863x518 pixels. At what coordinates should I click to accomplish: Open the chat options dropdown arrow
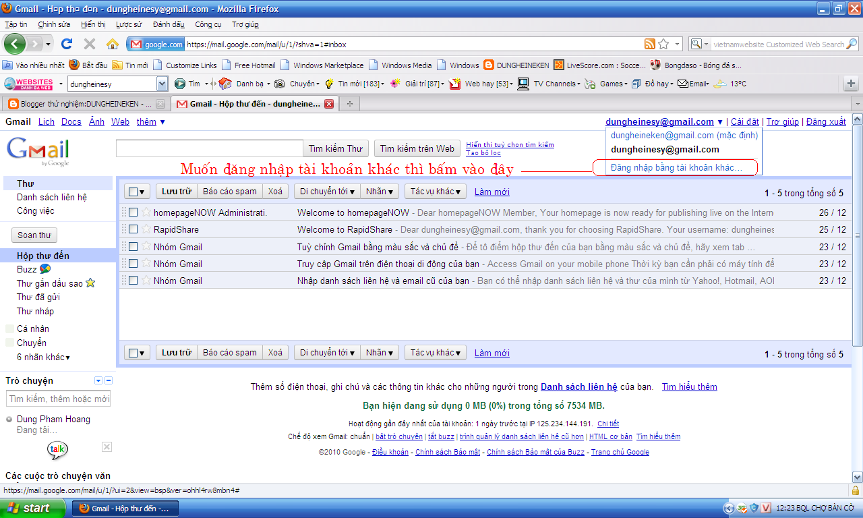pos(98,381)
